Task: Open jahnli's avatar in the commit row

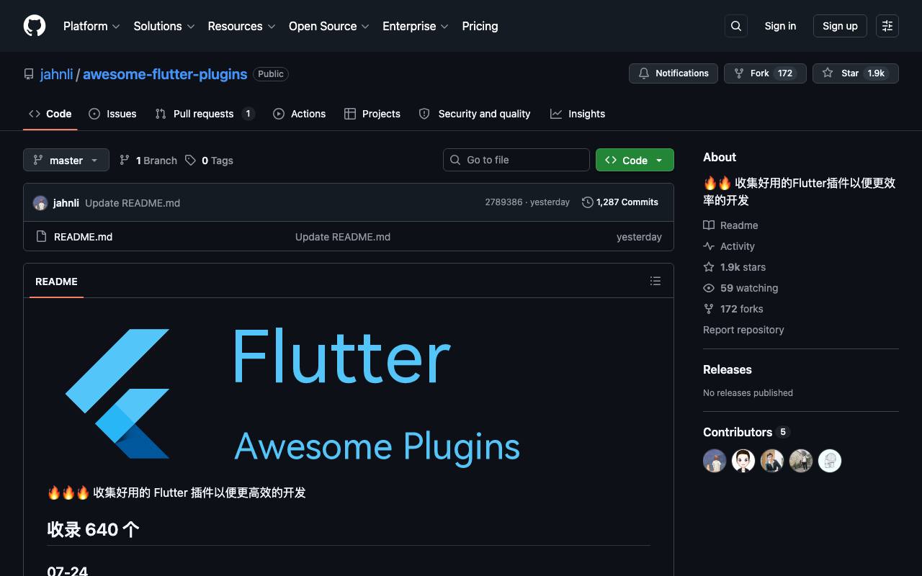Action: (40, 203)
